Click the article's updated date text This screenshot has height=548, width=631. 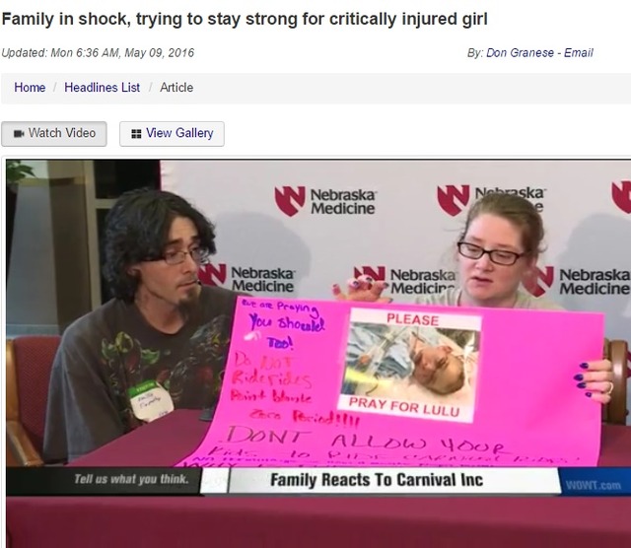coord(98,52)
